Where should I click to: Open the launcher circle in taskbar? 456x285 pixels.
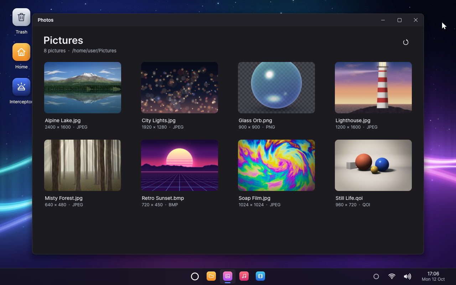(x=195, y=276)
